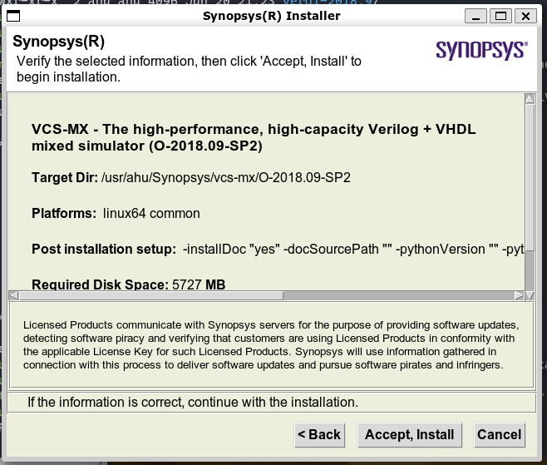Image resolution: width=547 pixels, height=465 pixels.
Task: Cancel the Synopsys installation
Action: [x=499, y=434]
